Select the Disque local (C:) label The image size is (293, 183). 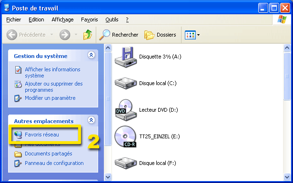coord(158,83)
